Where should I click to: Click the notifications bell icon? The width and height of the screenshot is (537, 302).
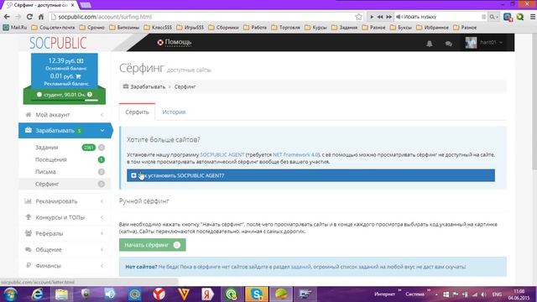429,43
